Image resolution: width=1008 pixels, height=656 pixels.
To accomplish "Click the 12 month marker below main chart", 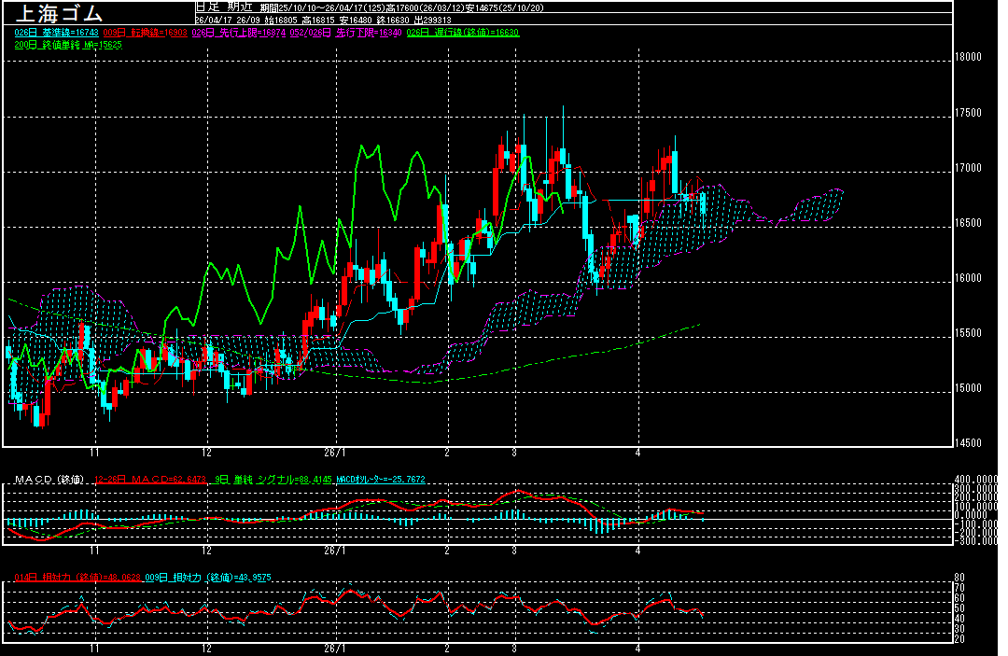I will tap(206, 452).
